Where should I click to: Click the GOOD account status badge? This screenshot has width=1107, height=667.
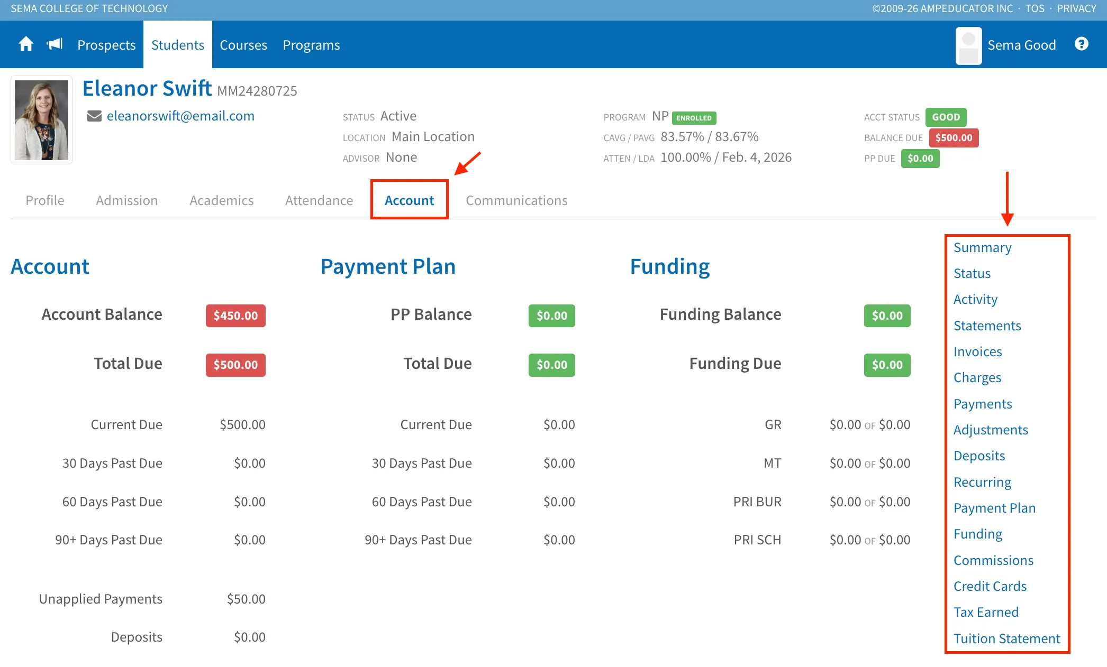click(x=946, y=117)
